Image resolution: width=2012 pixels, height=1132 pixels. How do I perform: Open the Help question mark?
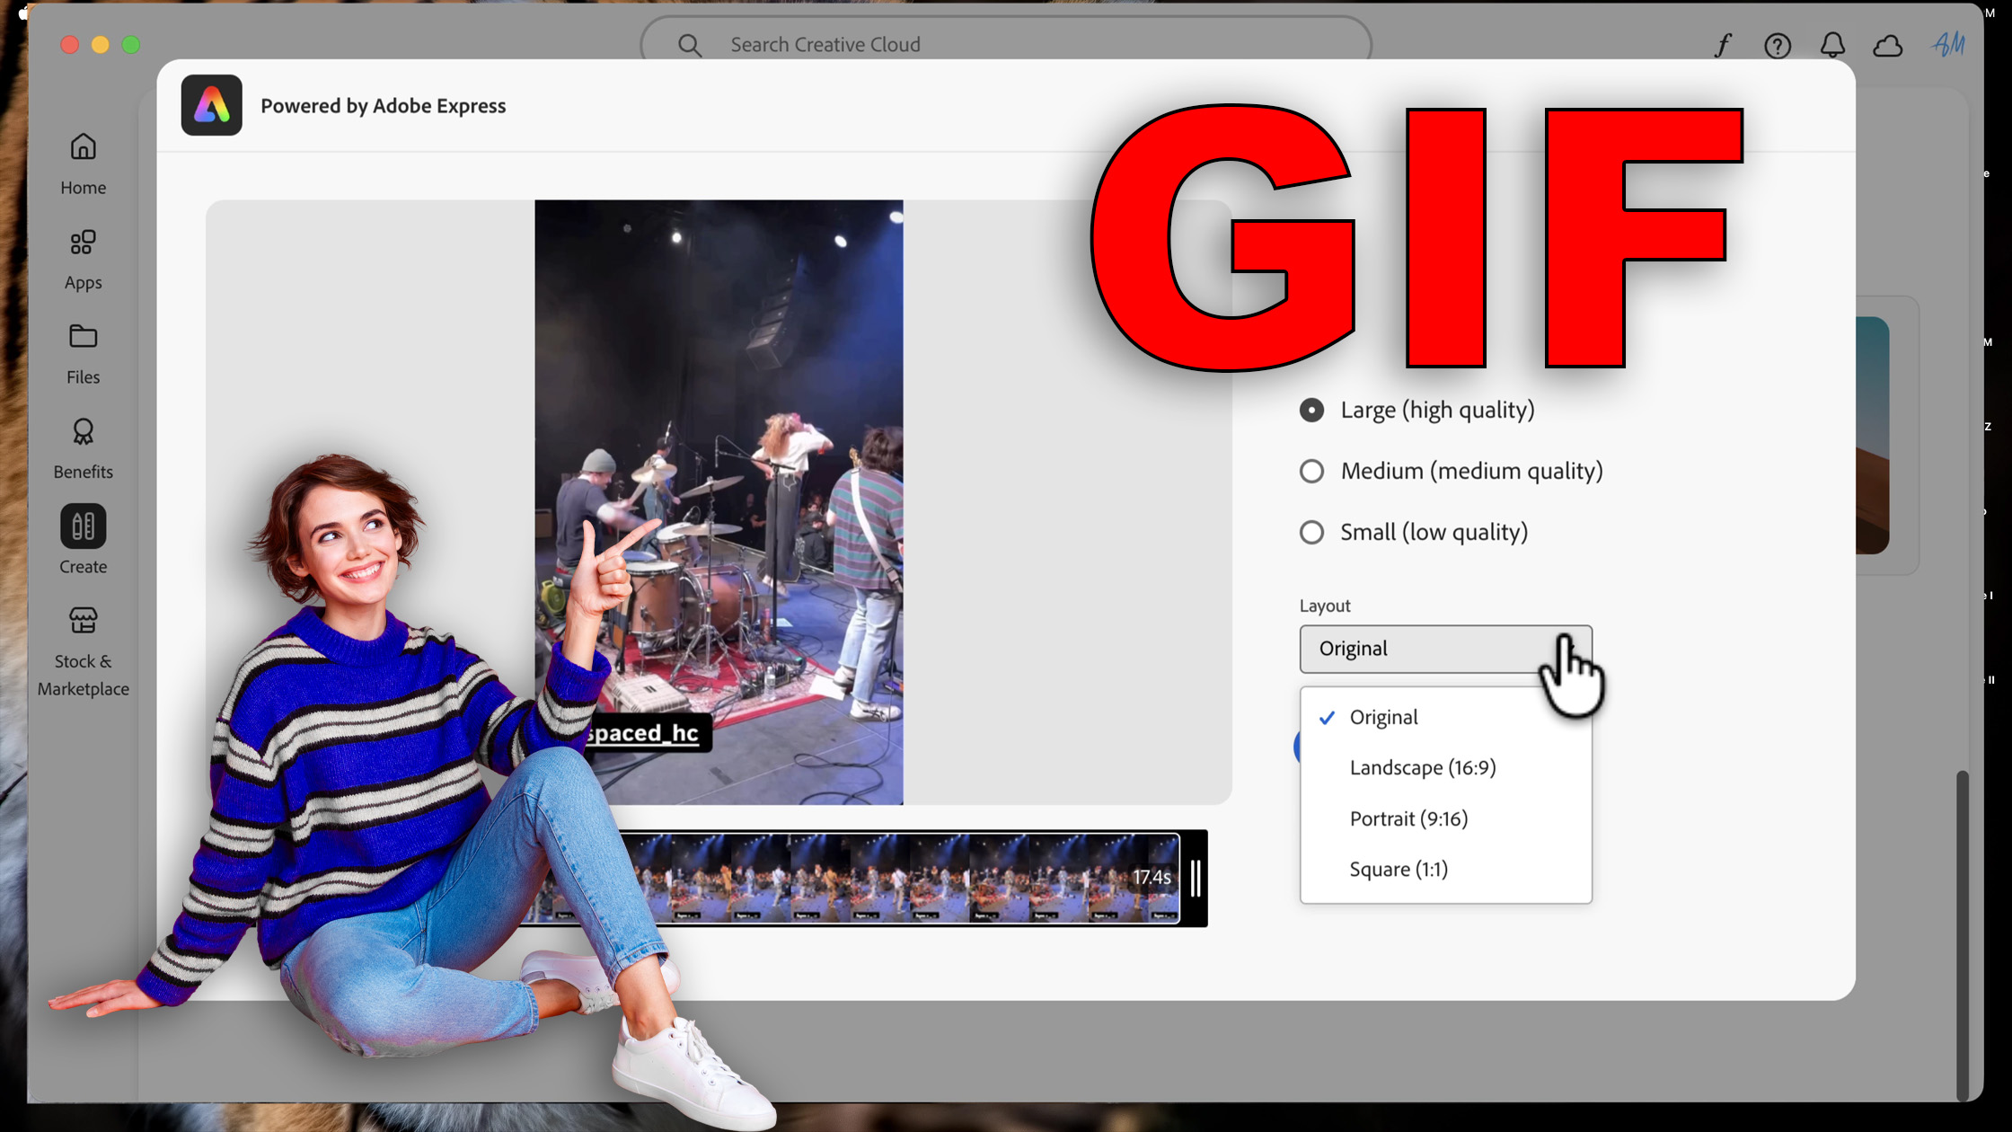1777,45
